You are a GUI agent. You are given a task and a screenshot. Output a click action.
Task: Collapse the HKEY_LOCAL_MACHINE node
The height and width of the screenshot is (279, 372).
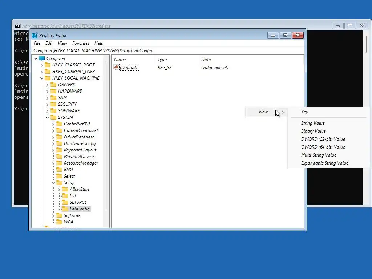coord(41,78)
